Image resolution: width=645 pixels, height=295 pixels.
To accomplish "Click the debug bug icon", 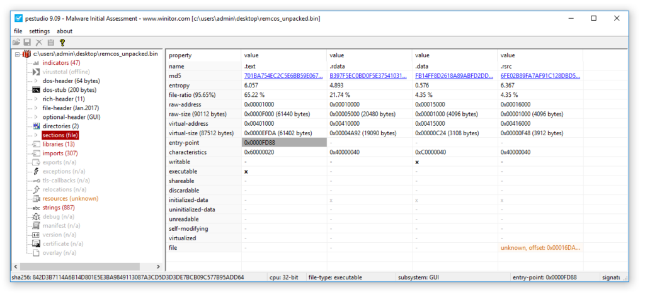I will (x=36, y=217).
